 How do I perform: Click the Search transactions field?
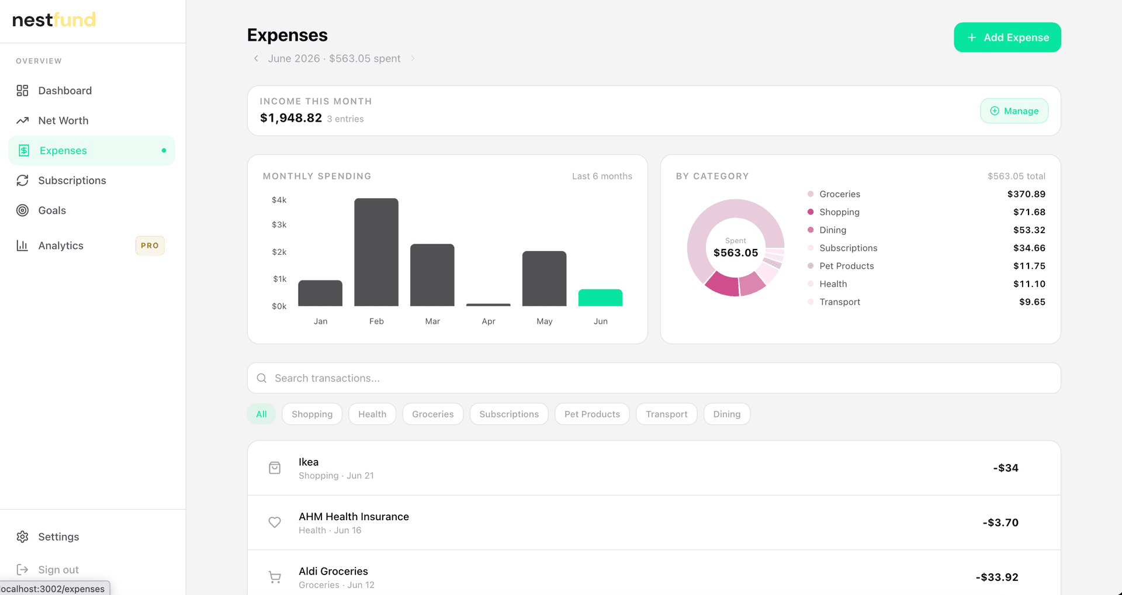pos(654,378)
